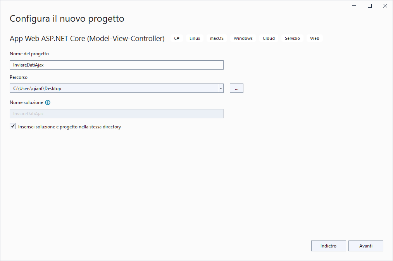Click the 'Nome soluzione' label

[x=26, y=102]
